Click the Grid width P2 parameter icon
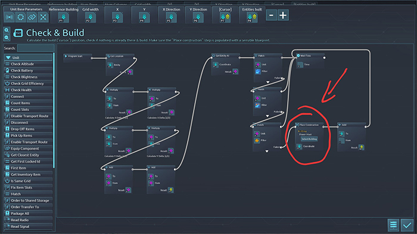The width and height of the screenshot is (417, 234). coord(91,17)
